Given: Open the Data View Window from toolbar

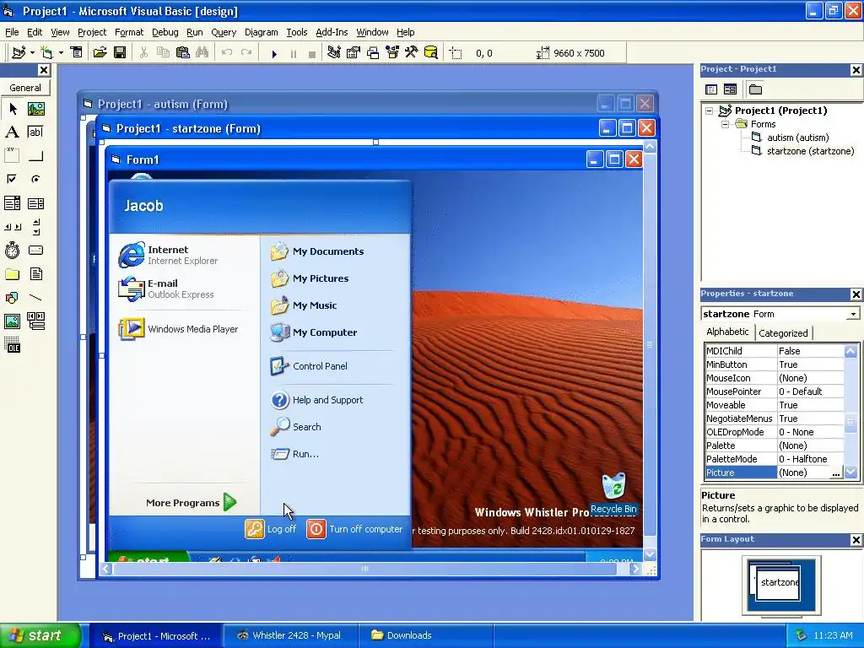Looking at the screenshot, I should click(x=431, y=52).
